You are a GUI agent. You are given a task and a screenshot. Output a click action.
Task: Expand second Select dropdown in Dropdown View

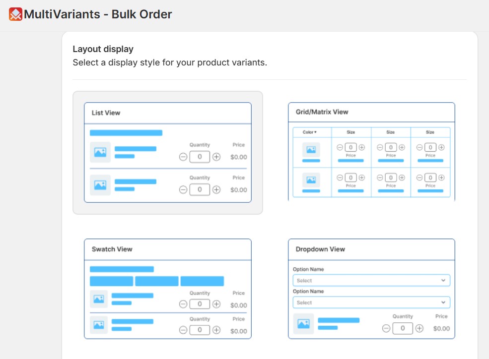click(x=371, y=302)
